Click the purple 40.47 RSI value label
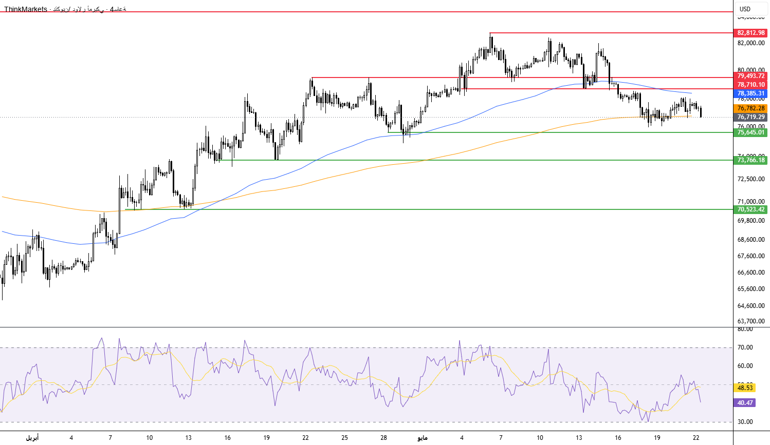 pyautogui.click(x=745, y=403)
